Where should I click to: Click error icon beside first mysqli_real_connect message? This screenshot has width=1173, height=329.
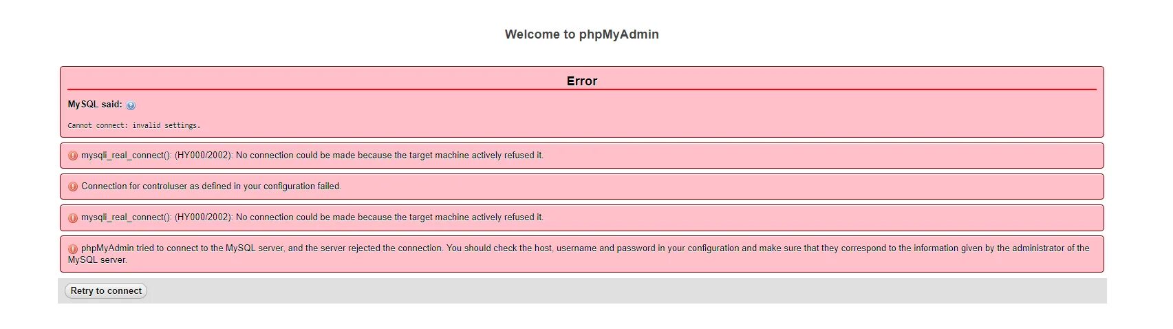pyautogui.click(x=73, y=156)
